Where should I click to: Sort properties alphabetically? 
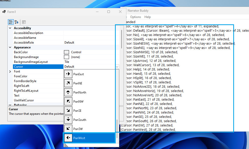click(16, 22)
